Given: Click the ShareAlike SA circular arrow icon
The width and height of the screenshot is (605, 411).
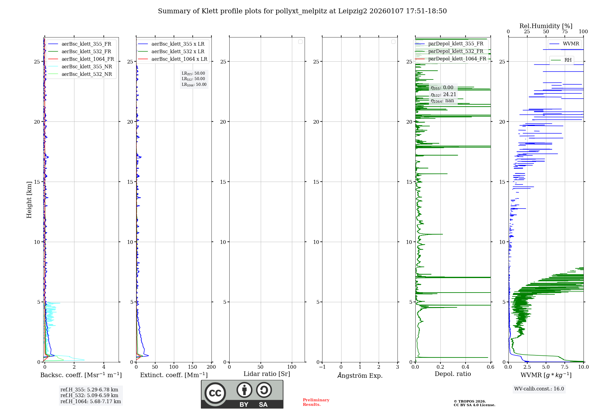Looking at the screenshot, I should click(x=264, y=390).
